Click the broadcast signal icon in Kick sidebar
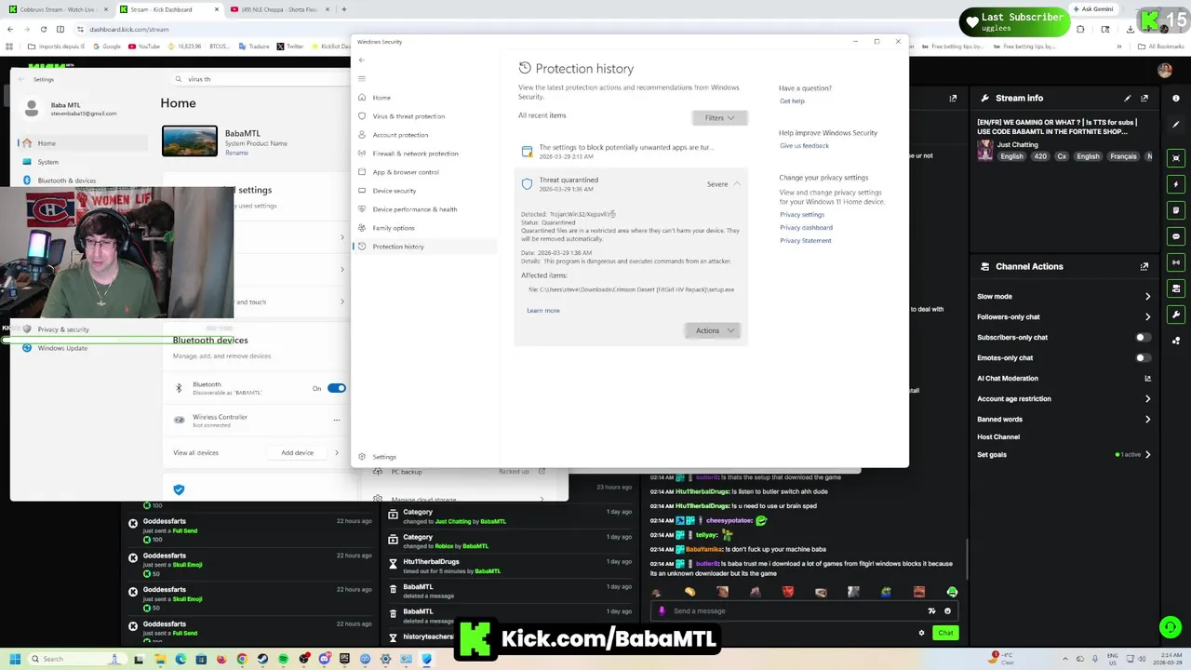This screenshot has height=670, width=1191. click(1176, 262)
